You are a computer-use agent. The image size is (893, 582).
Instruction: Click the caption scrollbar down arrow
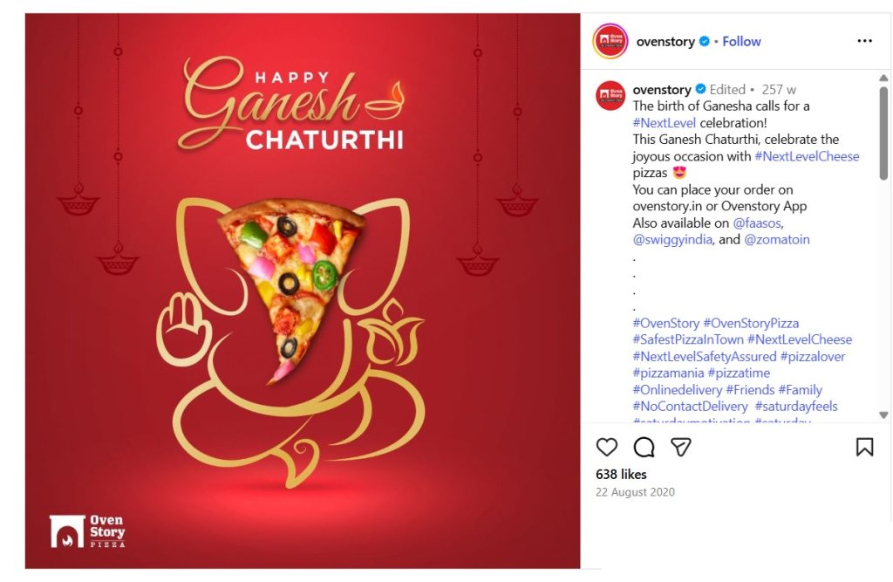tap(883, 415)
